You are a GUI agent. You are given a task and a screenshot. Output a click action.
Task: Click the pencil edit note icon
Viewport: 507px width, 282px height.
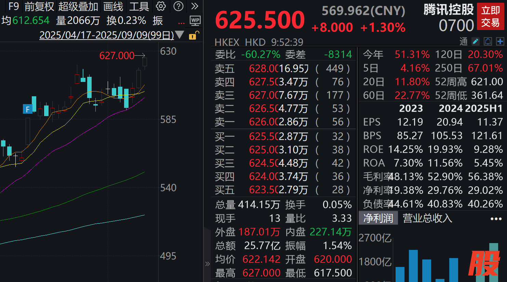(476, 42)
